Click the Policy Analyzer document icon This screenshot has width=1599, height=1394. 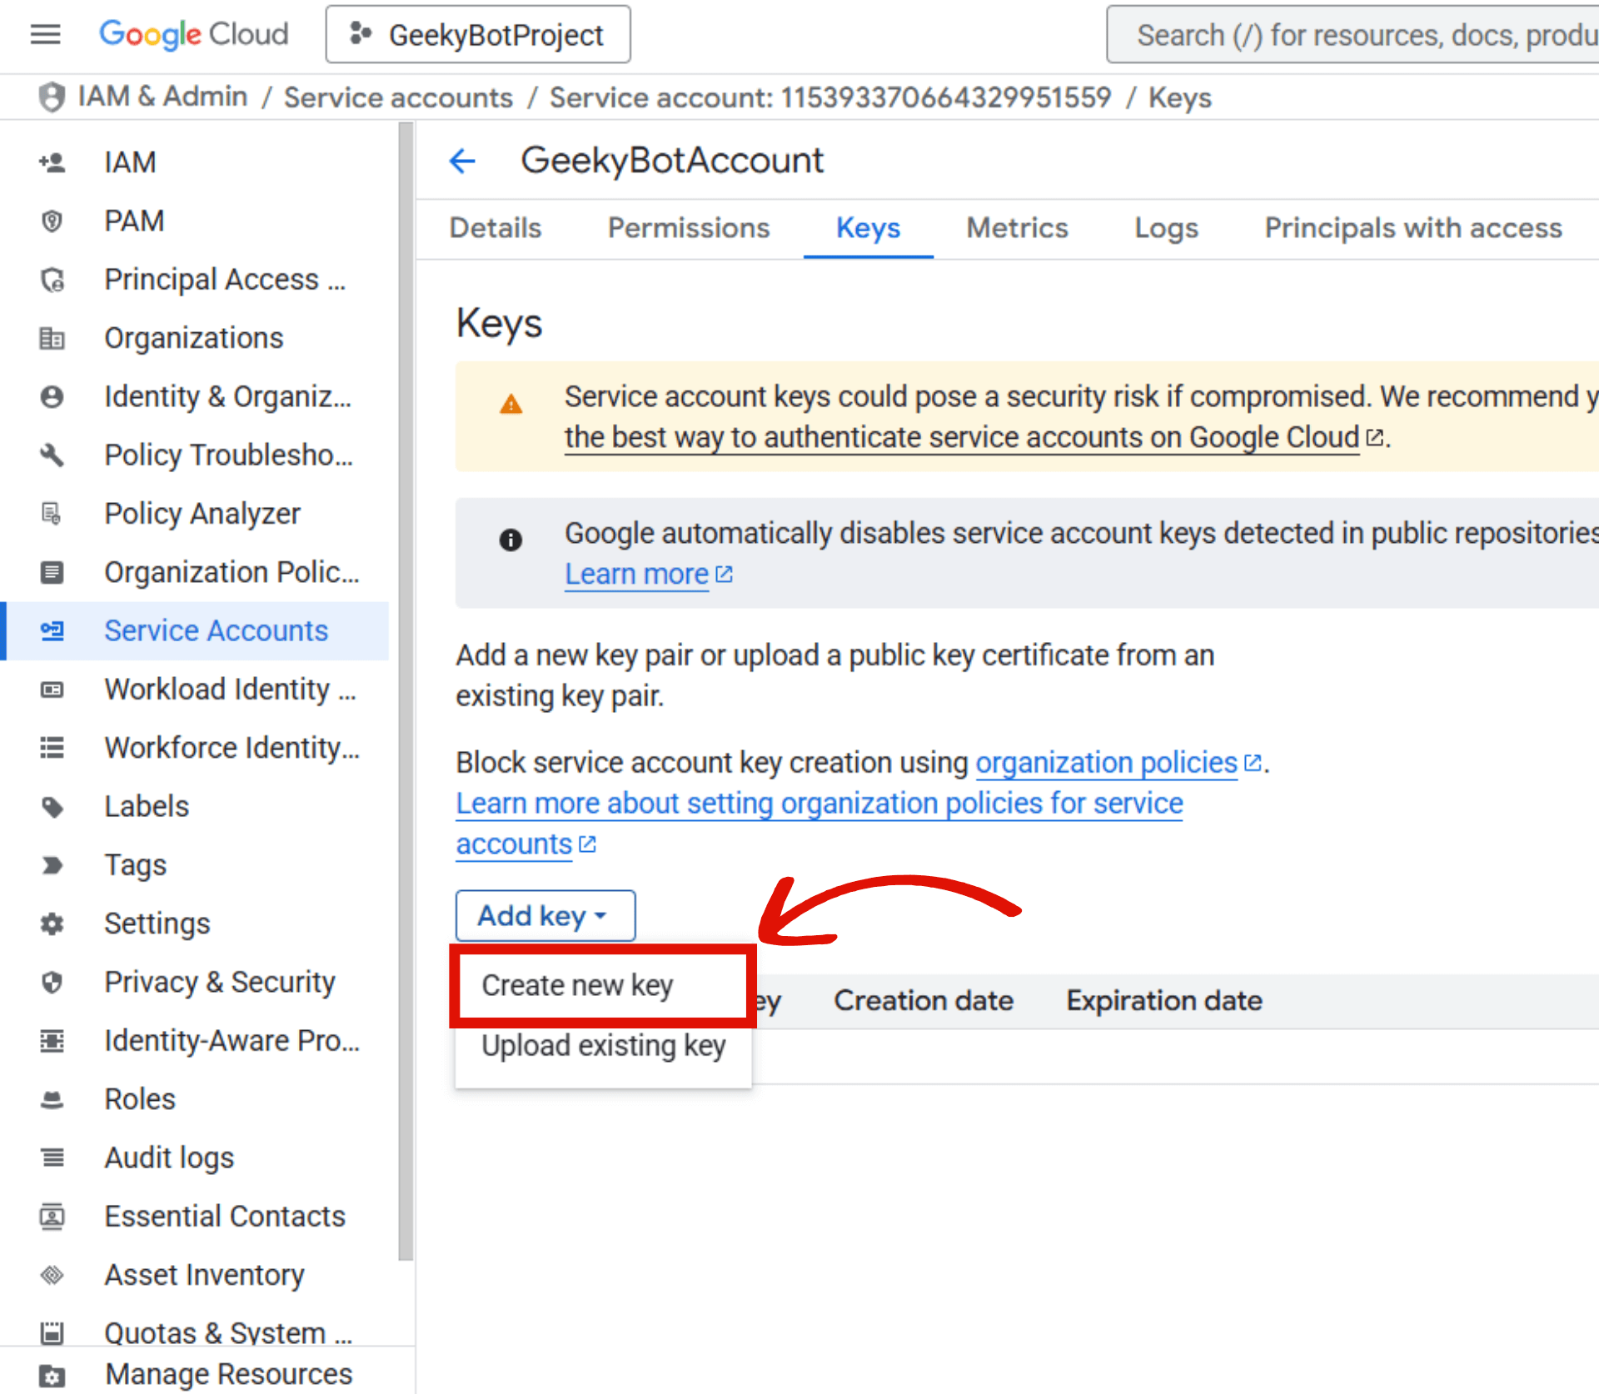tap(52, 514)
